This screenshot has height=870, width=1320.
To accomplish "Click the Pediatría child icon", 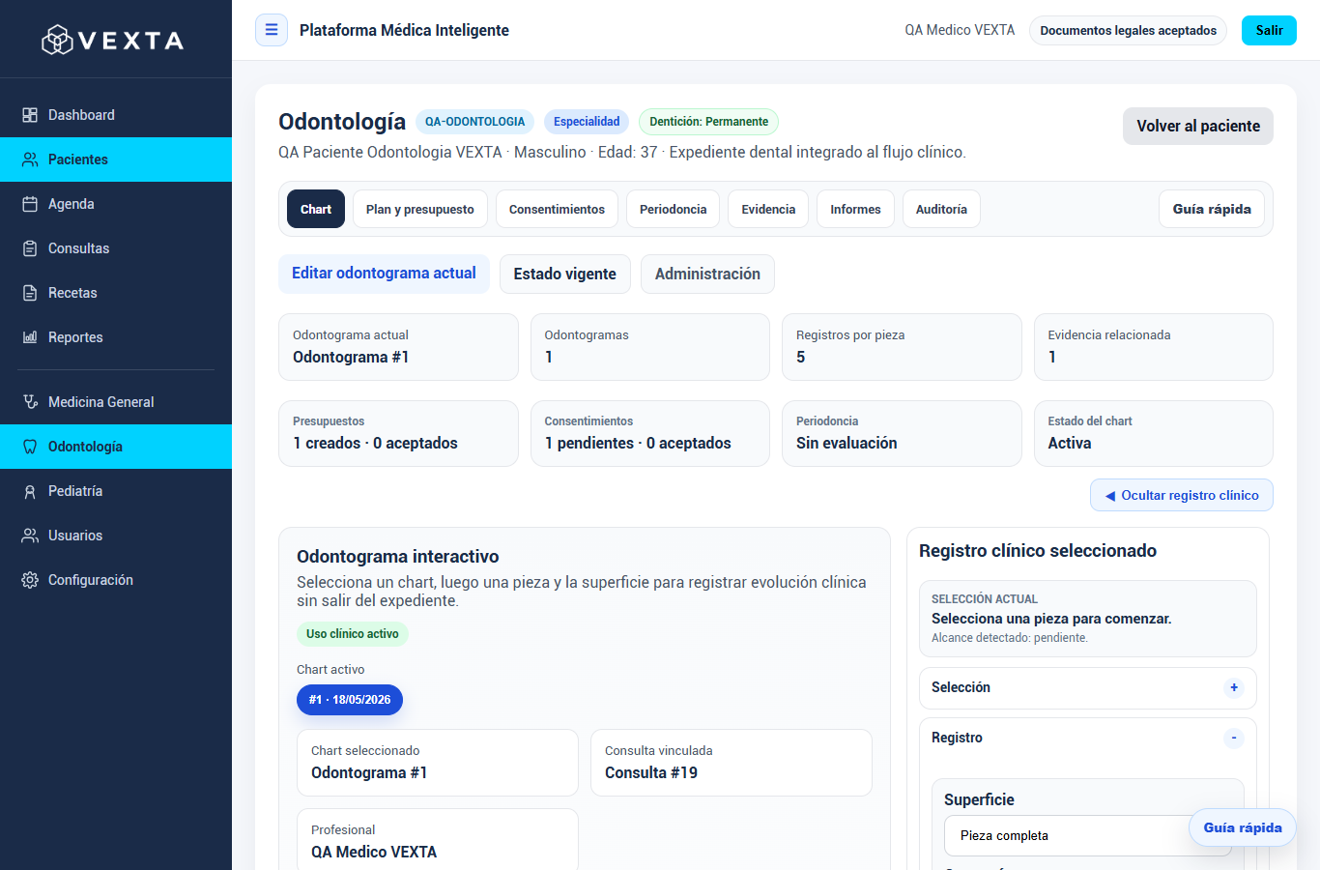I will click(x=30, y=491).
